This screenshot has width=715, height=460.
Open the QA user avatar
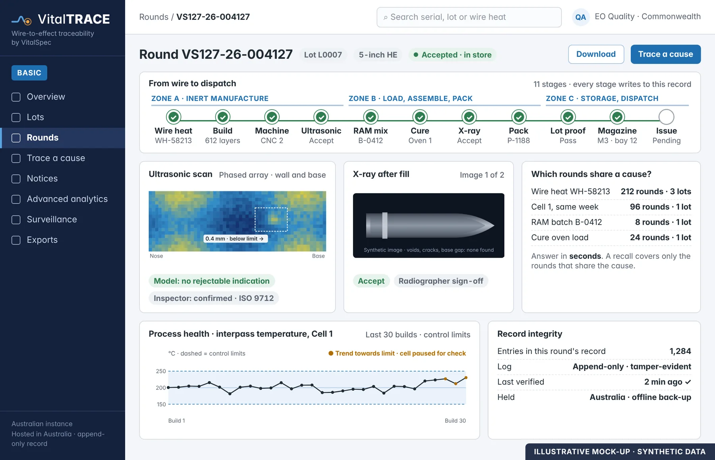[580, 17]
